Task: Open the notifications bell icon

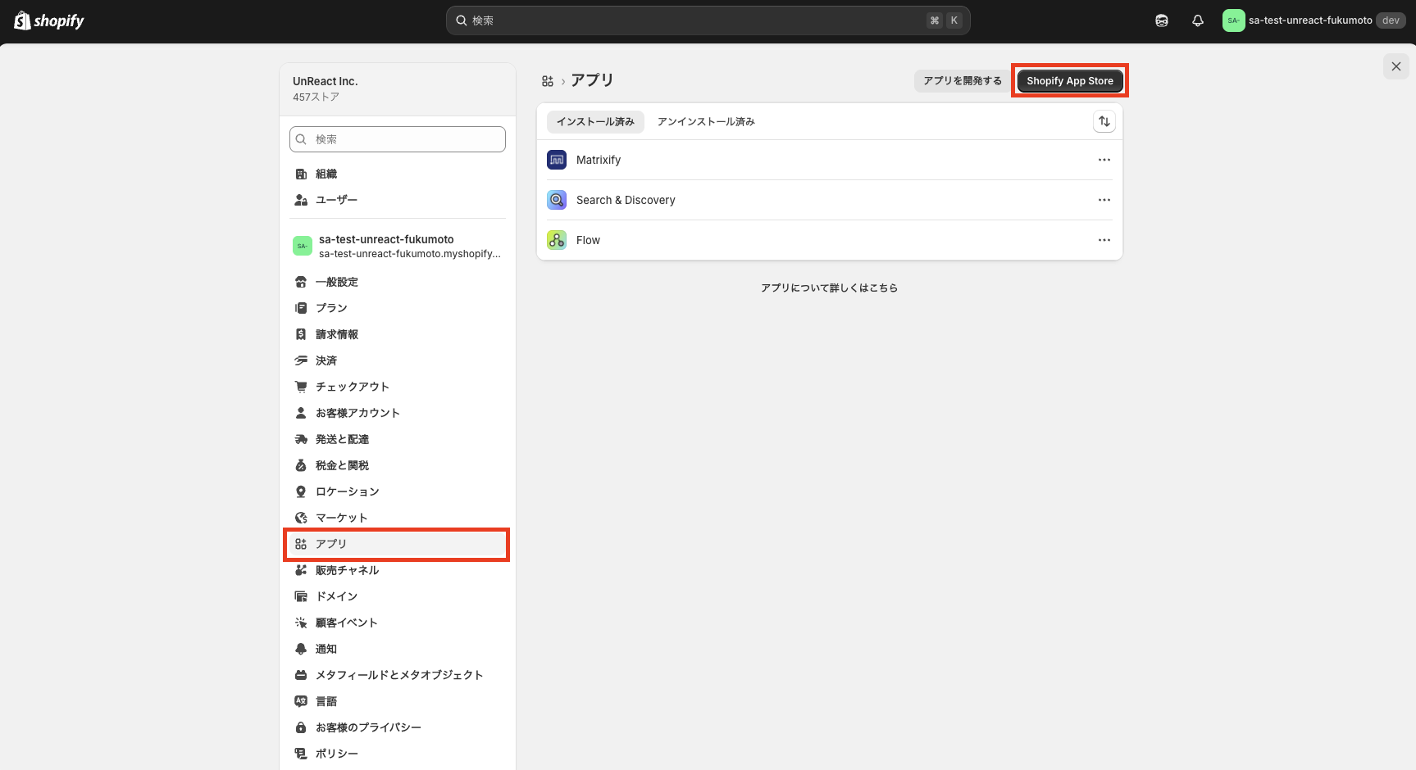Action: tap(1198, 20)
